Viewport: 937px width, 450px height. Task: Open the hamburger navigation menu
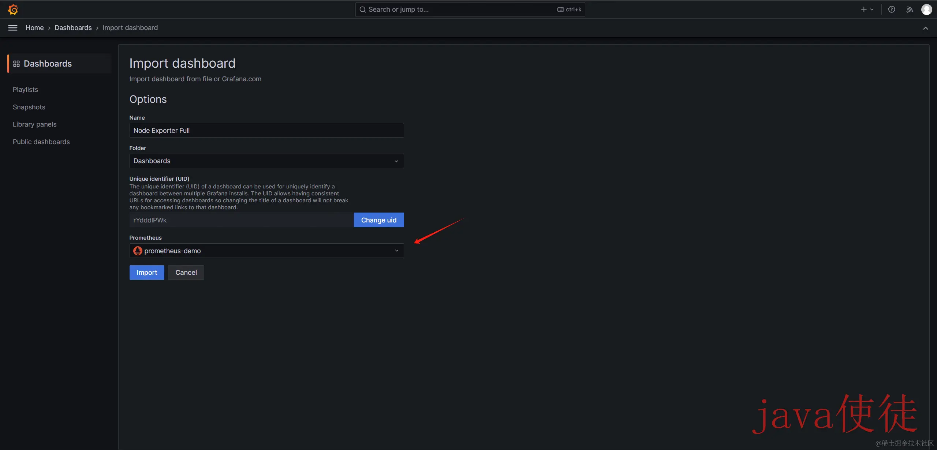pyautogui.click(x=13, y=28)
